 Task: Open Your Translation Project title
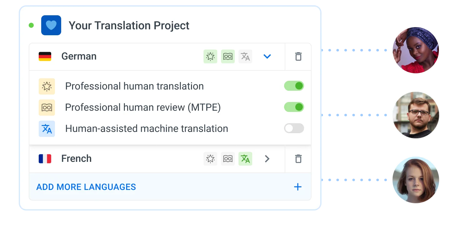point(129,25)
